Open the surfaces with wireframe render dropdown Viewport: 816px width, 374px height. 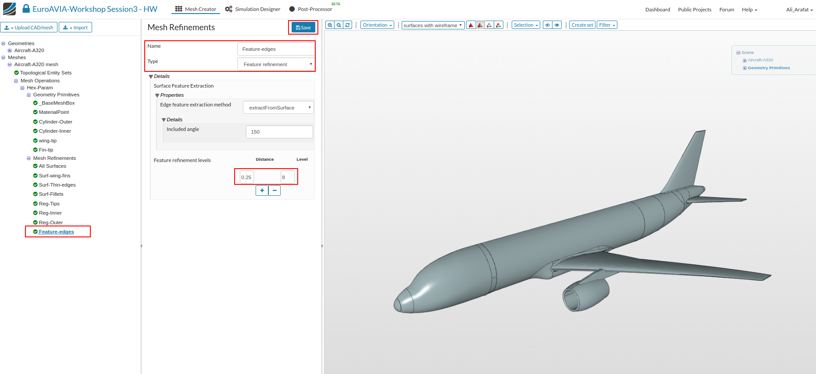point(433,25)
